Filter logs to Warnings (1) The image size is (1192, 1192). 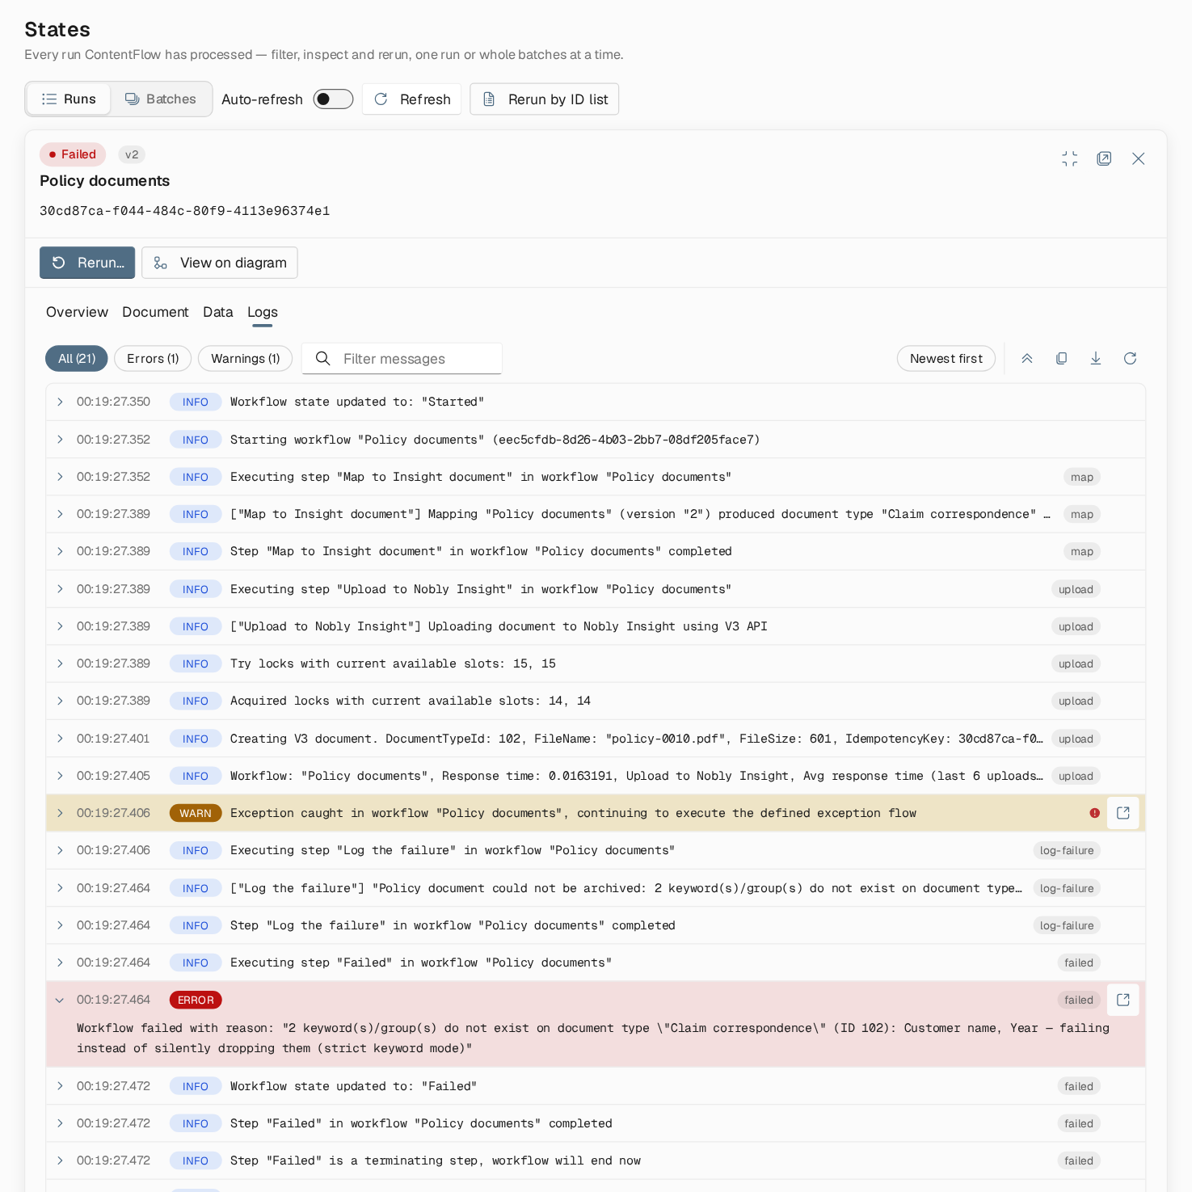245,358
